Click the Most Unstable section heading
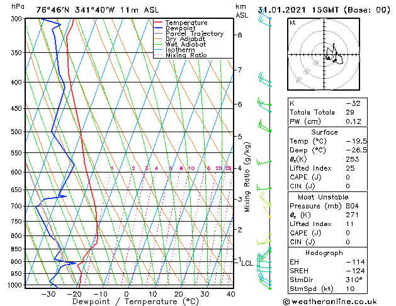 [323, 197]
